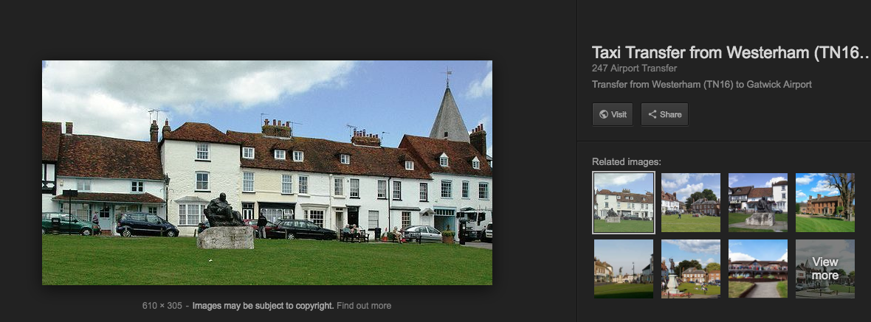Open the Visit button label
Screen dimensions: 871x322
coord(619,115)
